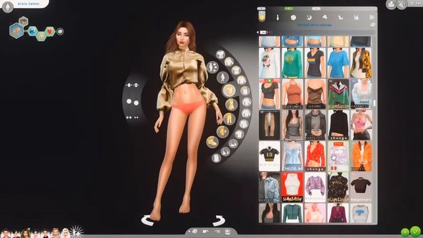Choose the brown satin camisole thumbnail

click(315, 94)
